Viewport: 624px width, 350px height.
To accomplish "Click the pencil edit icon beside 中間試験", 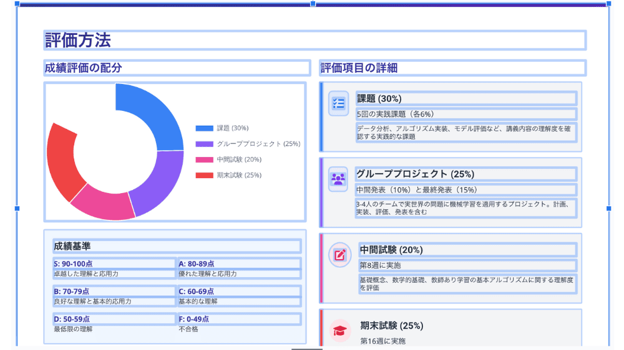I will coord(340,255).
